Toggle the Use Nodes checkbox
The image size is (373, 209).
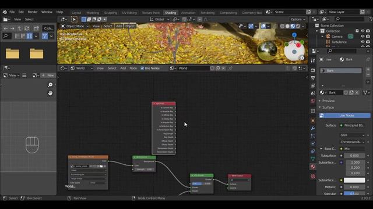coord(142,69)
